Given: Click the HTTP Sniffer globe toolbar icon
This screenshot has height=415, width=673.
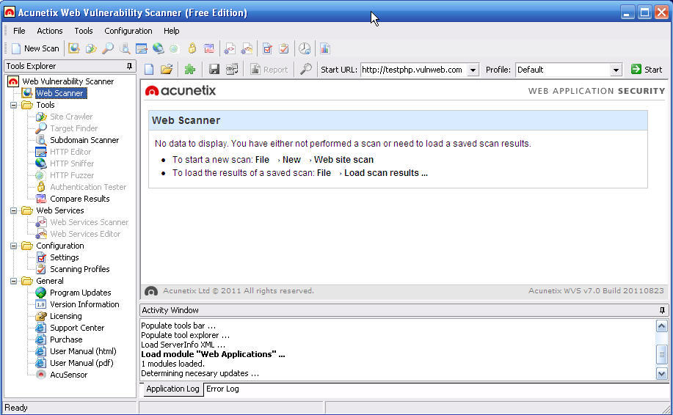Looking at the screenshot, I should pos(158,48).
